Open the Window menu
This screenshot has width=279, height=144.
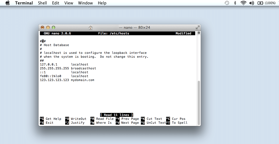[x=85, y=3]
